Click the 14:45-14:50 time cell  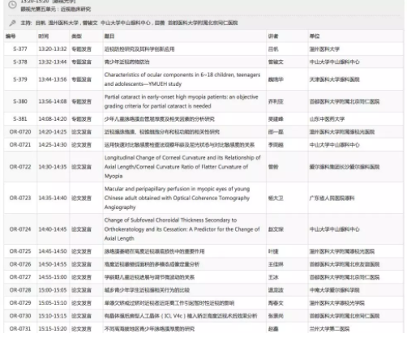click(53, 251)
